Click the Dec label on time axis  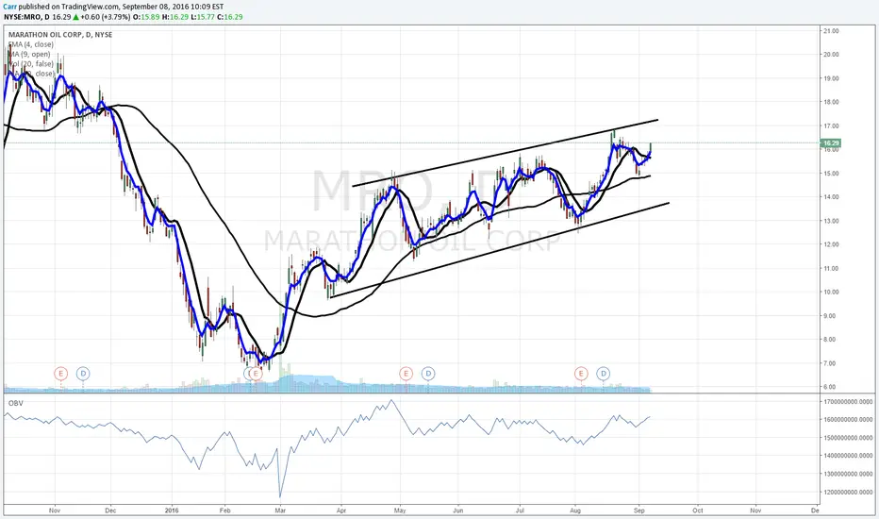[110, 511]
